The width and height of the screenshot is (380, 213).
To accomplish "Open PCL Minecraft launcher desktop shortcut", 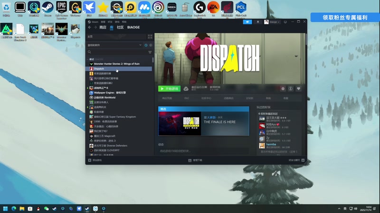I will click(241, 9).
